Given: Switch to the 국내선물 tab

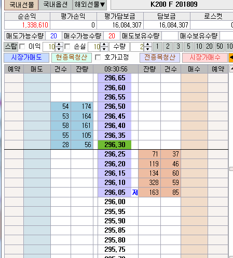Looking at the screenshot, I should pyautogui.click(x=21, y=5).
